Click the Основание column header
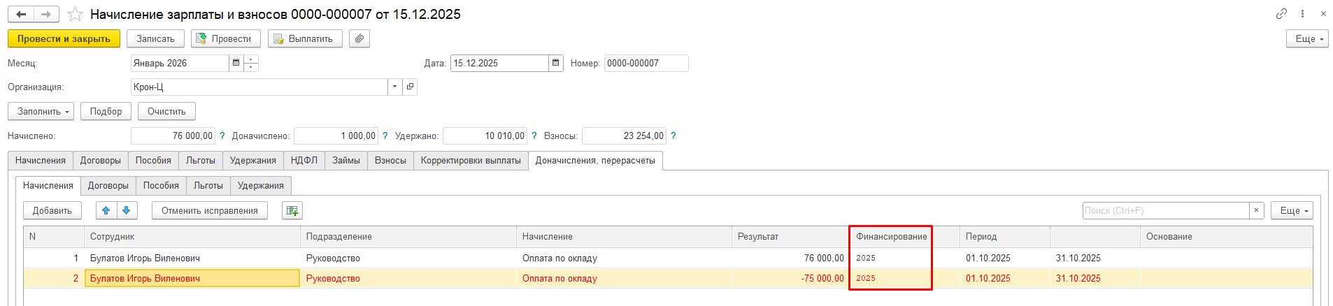 [1226, 237]
